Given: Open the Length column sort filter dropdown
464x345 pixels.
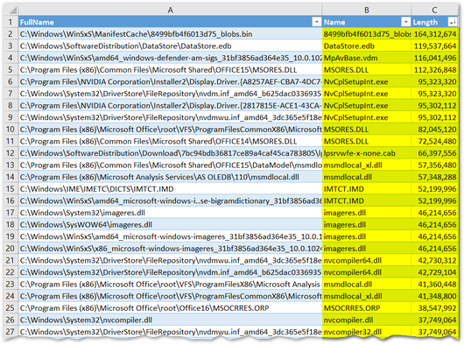Looking at the screenshot, I should click(x=453, y=22).
